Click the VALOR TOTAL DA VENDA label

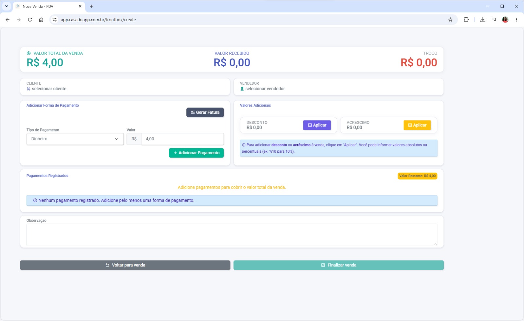tap(58, 53)
